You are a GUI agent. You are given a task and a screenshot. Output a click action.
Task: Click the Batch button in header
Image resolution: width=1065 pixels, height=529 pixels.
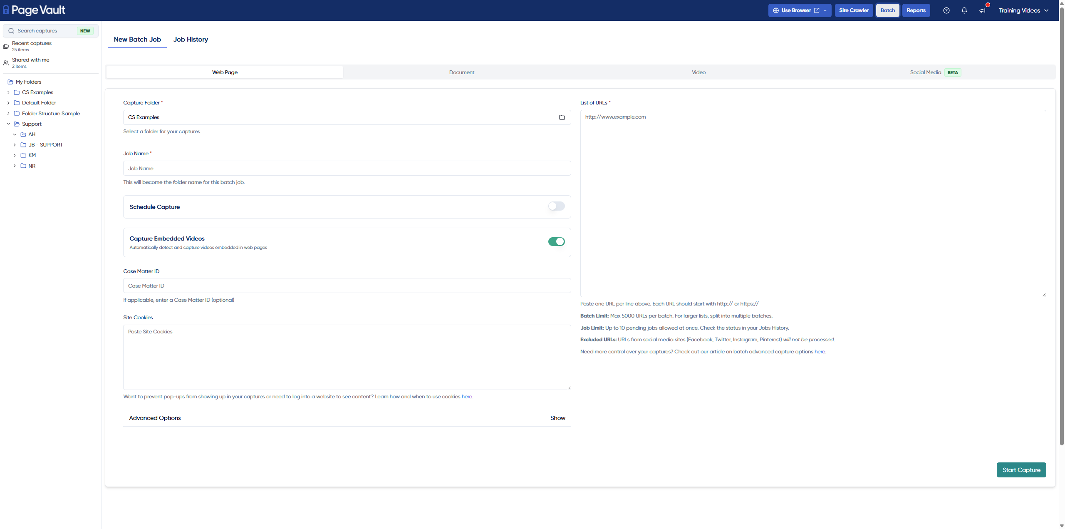pyautogui.click(x=888, y=10)
